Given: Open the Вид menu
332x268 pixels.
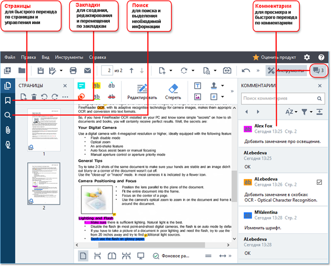Looking at the screenshot, I should point(45,57).
